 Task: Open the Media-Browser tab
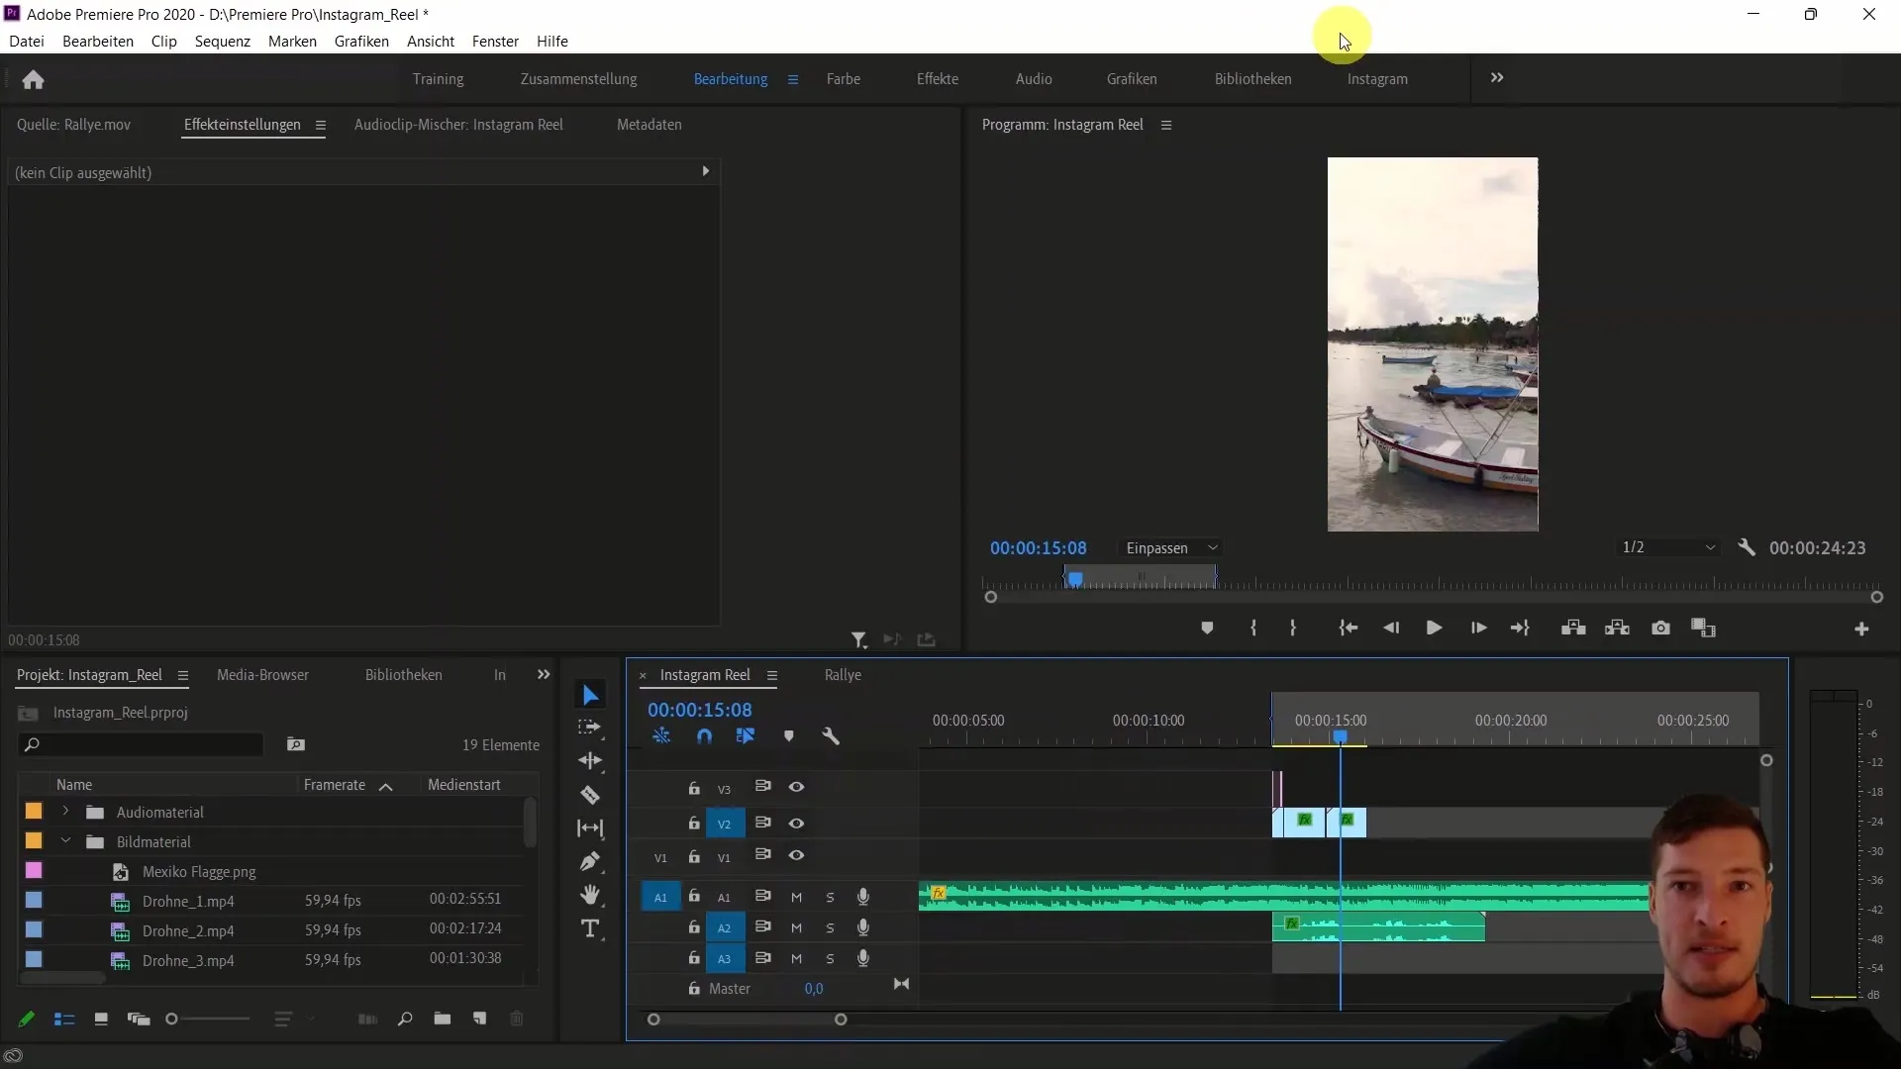(x=263, y=675)
